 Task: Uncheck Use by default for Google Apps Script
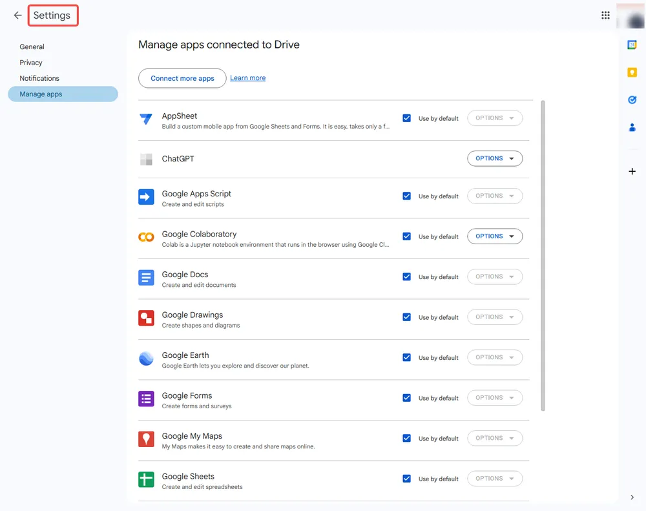click(x=406, y=196)
